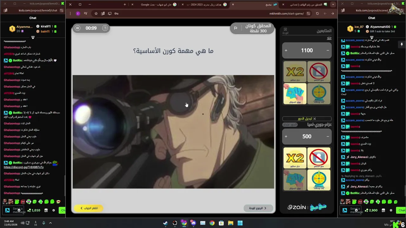Decrease the 500 team score with minus

click(328, 136)
